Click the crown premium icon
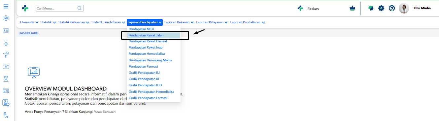This screenshot has width=439, height=121. click(x=352, y=8)
